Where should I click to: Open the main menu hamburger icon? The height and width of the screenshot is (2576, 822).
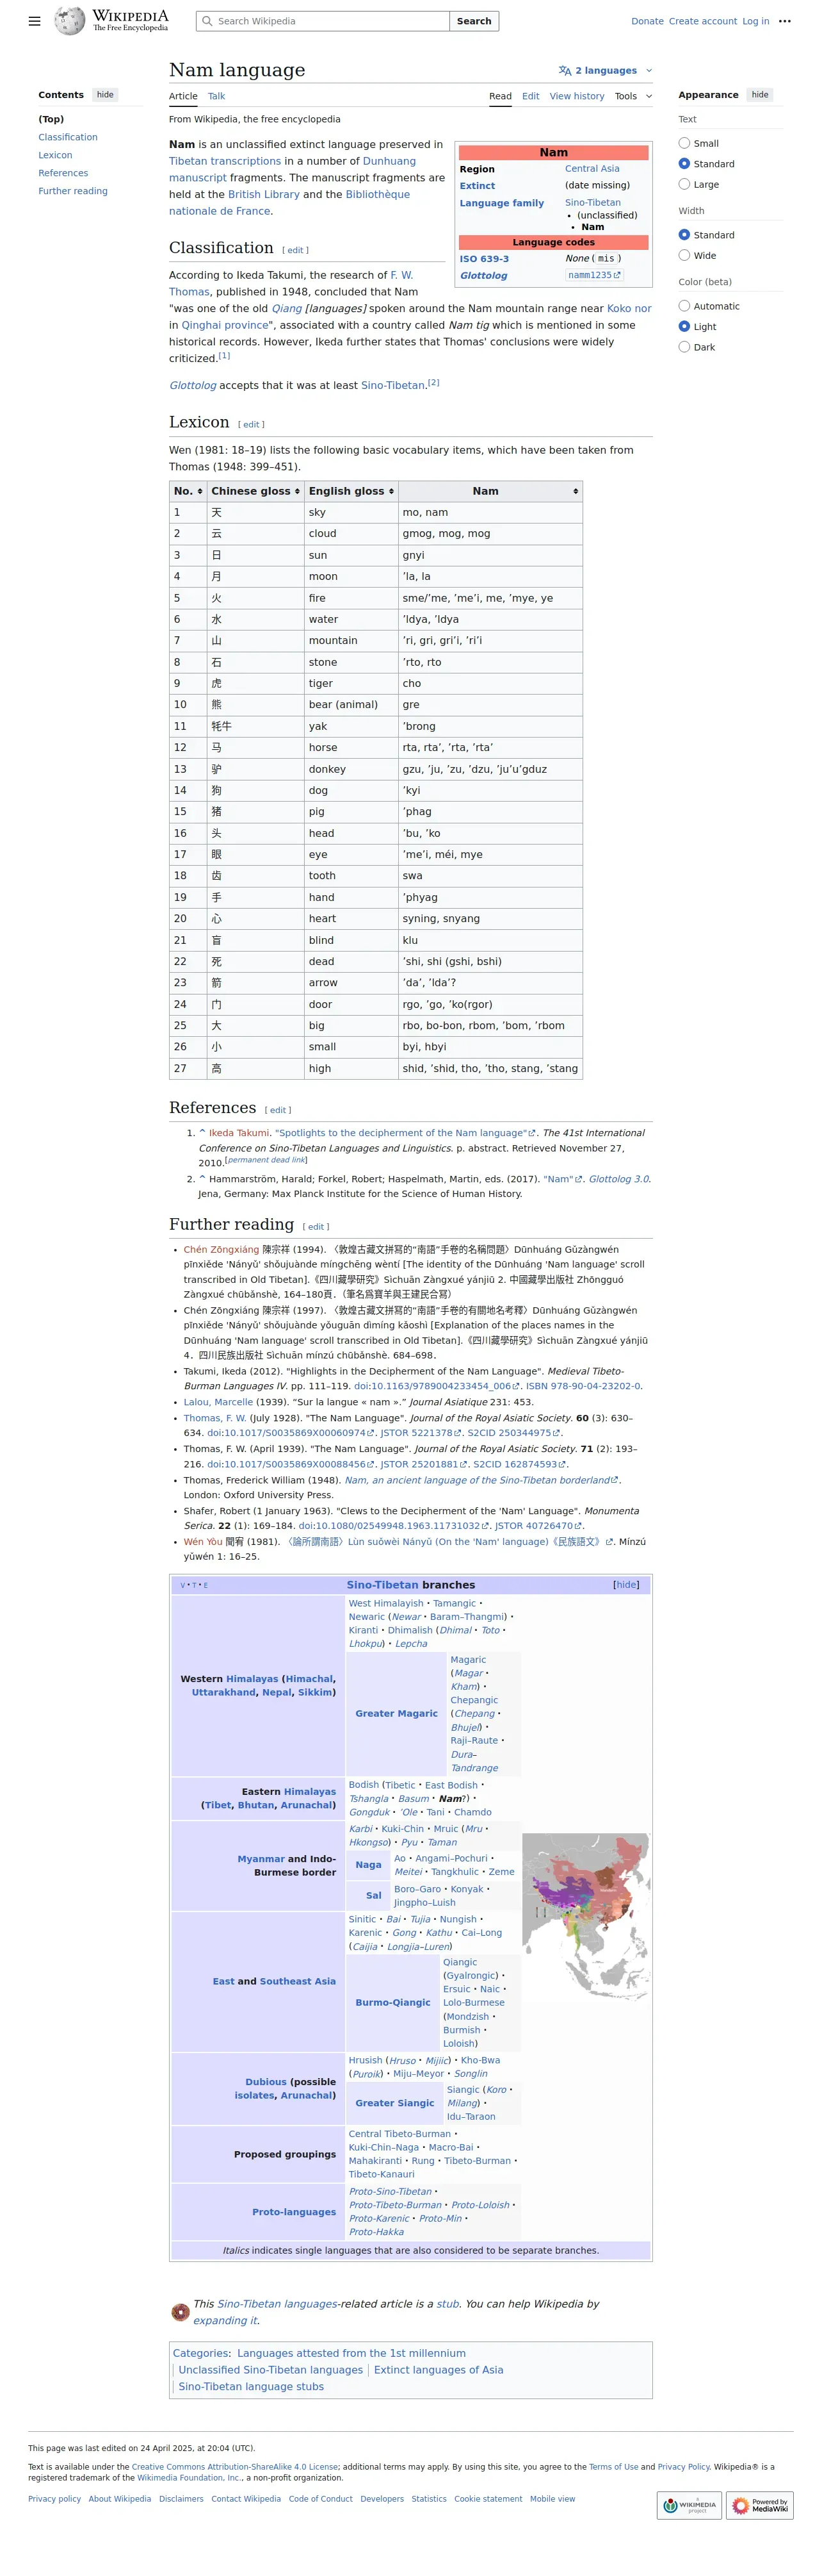click(35, 21)
